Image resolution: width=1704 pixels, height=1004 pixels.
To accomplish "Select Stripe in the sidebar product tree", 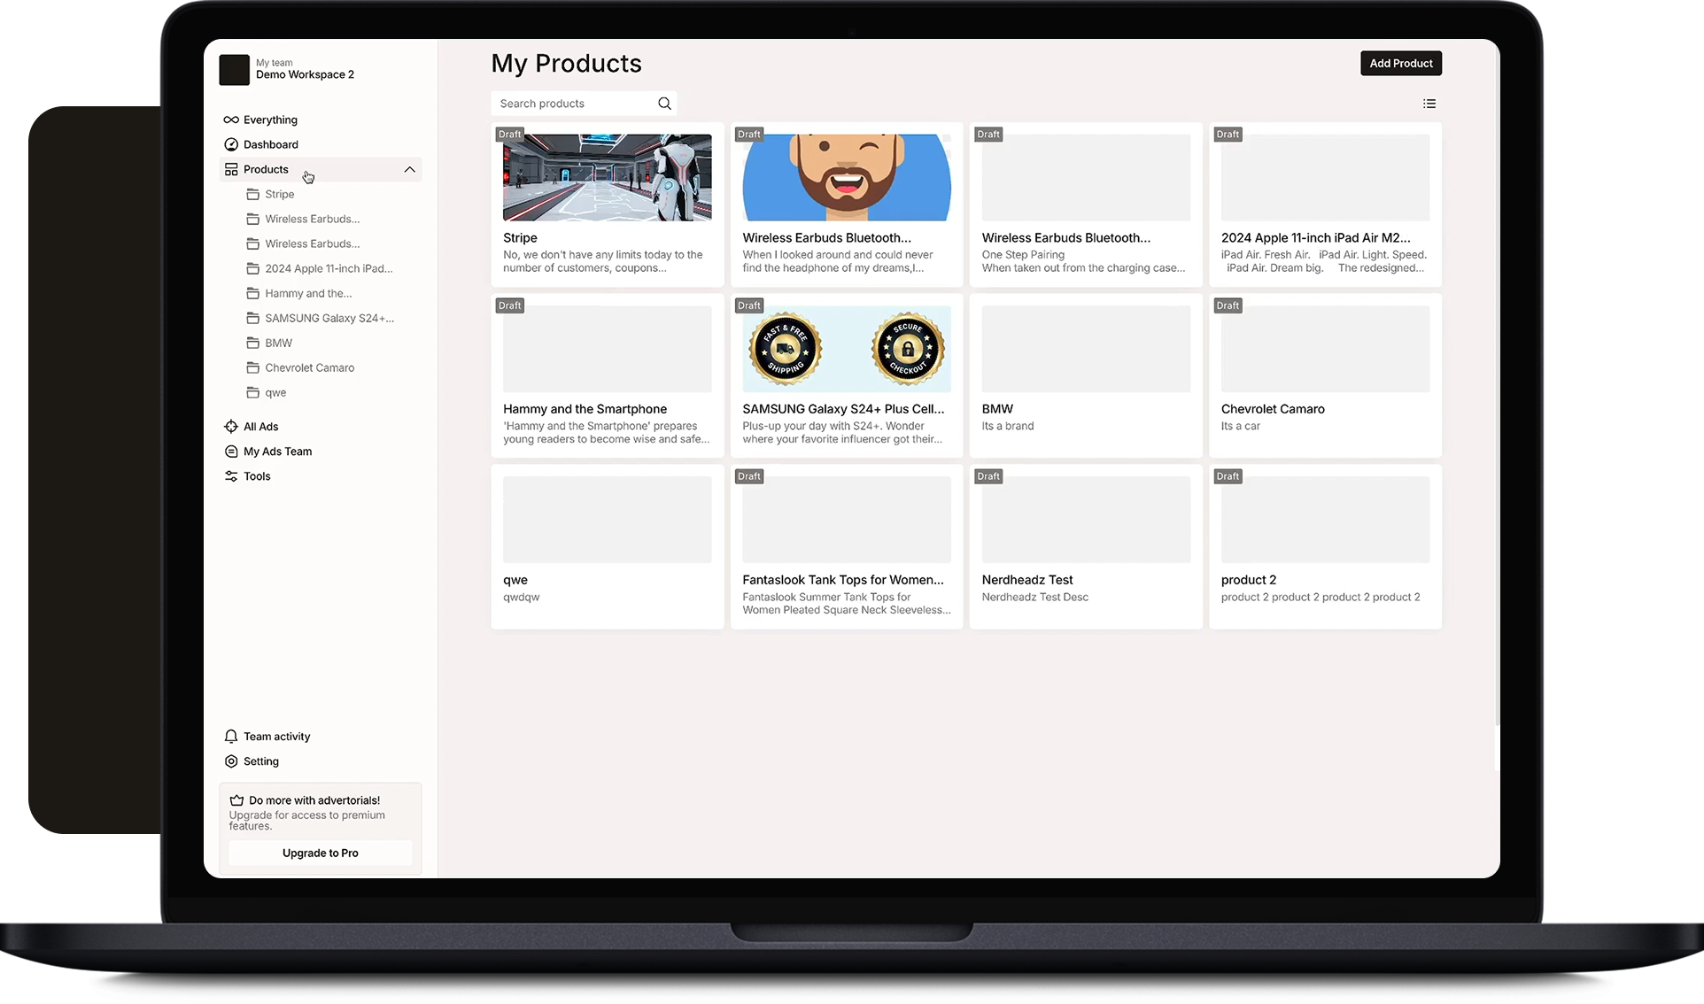I will point(280,194).
